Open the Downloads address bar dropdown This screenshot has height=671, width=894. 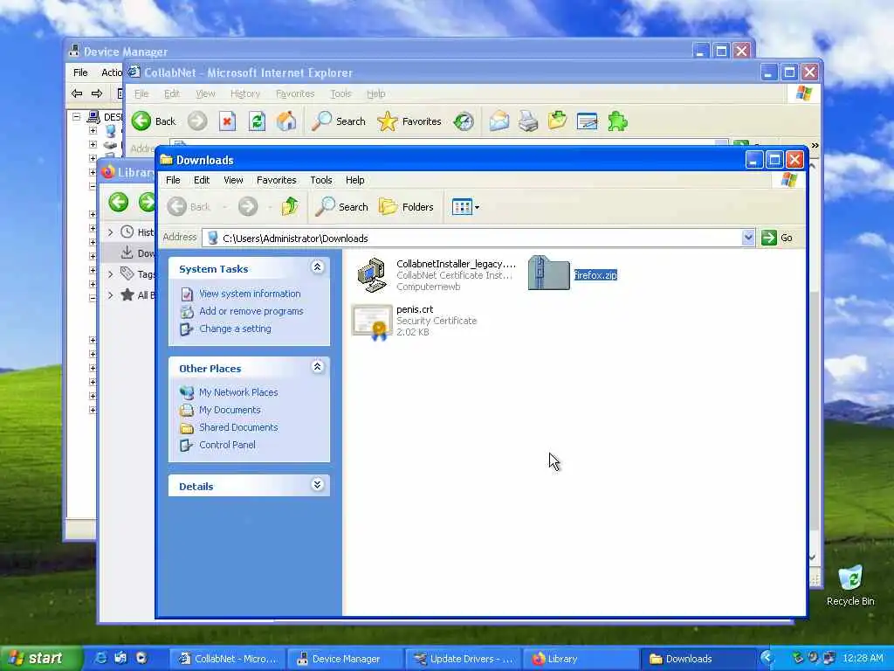pos(748,238)
